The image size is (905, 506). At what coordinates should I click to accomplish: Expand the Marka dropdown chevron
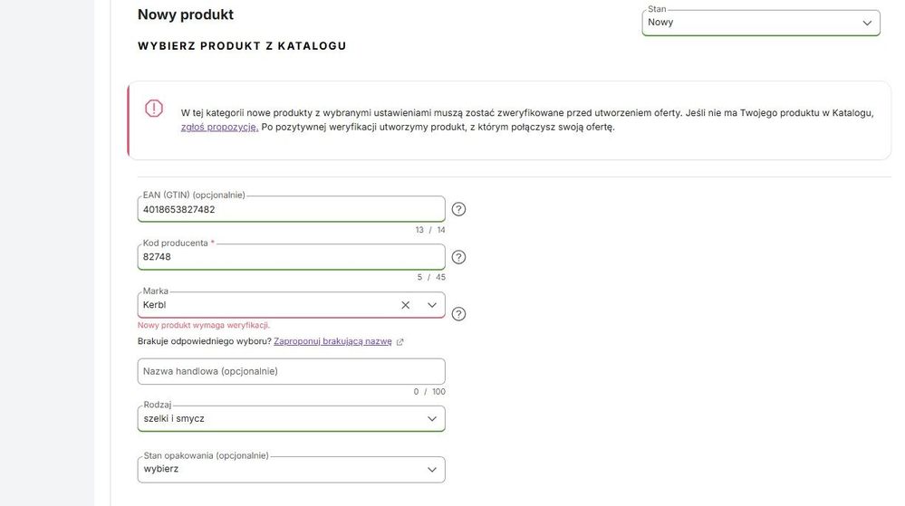tap(432, 305)
